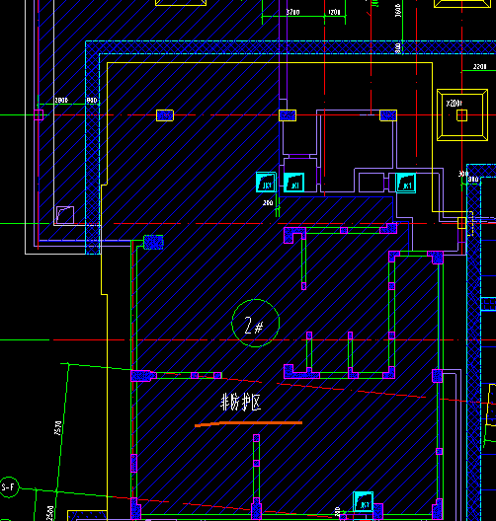Select the leftmost JK1 symbol in upper row

pos(266,183)
